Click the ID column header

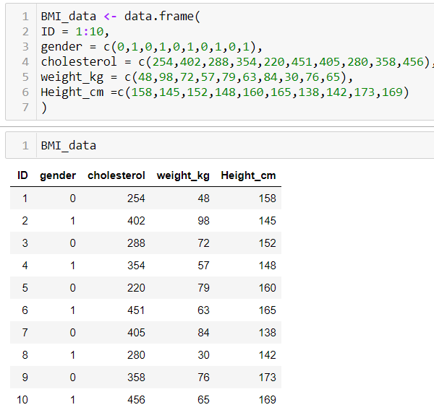22,175
